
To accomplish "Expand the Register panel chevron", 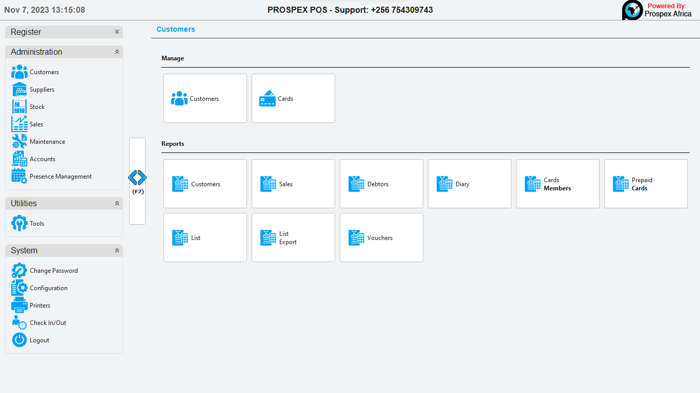I will coord(117,32).
